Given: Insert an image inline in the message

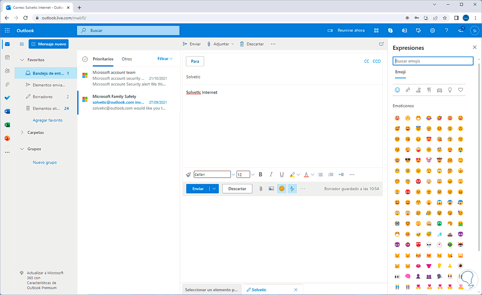Looking at the screenshot, I should point(271,188).
